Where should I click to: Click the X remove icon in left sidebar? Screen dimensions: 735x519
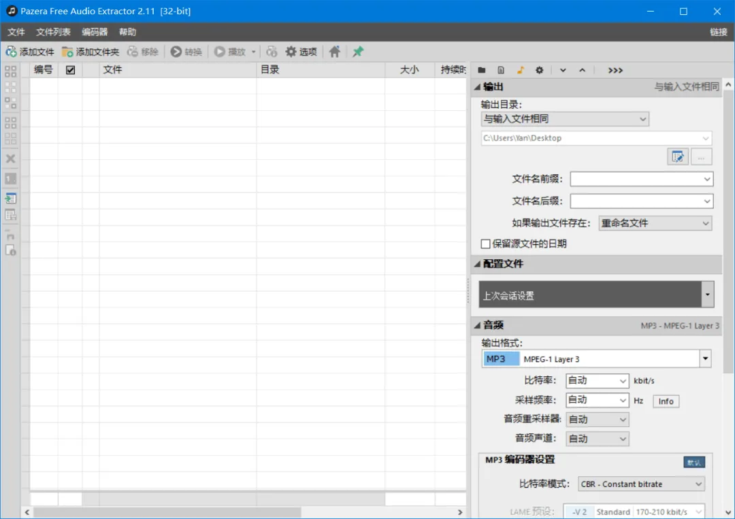10,158
